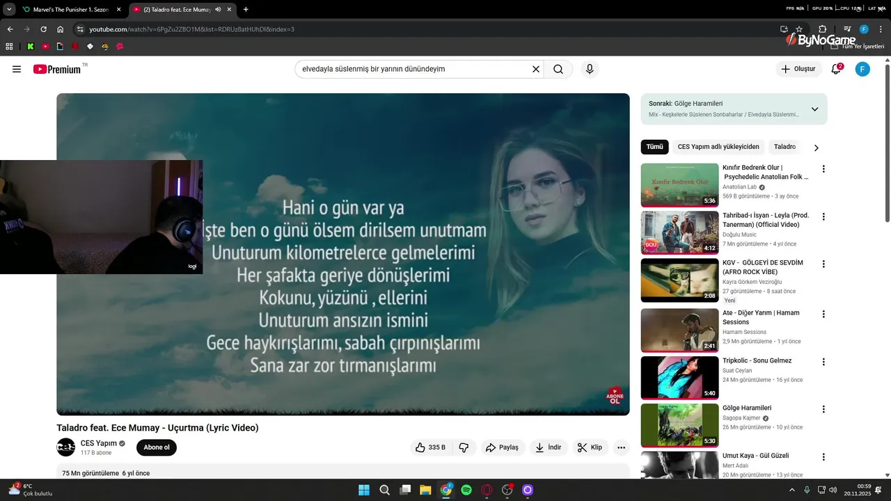Open more actions three-dot menu under video

click(622, 447)
